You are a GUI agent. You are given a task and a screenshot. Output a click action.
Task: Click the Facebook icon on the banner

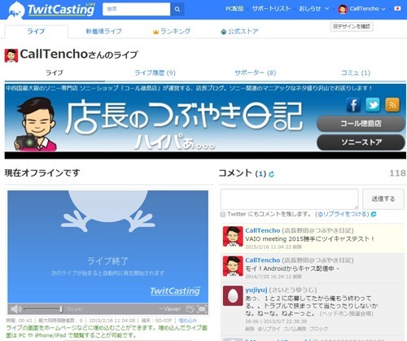(x=353, y=105)
